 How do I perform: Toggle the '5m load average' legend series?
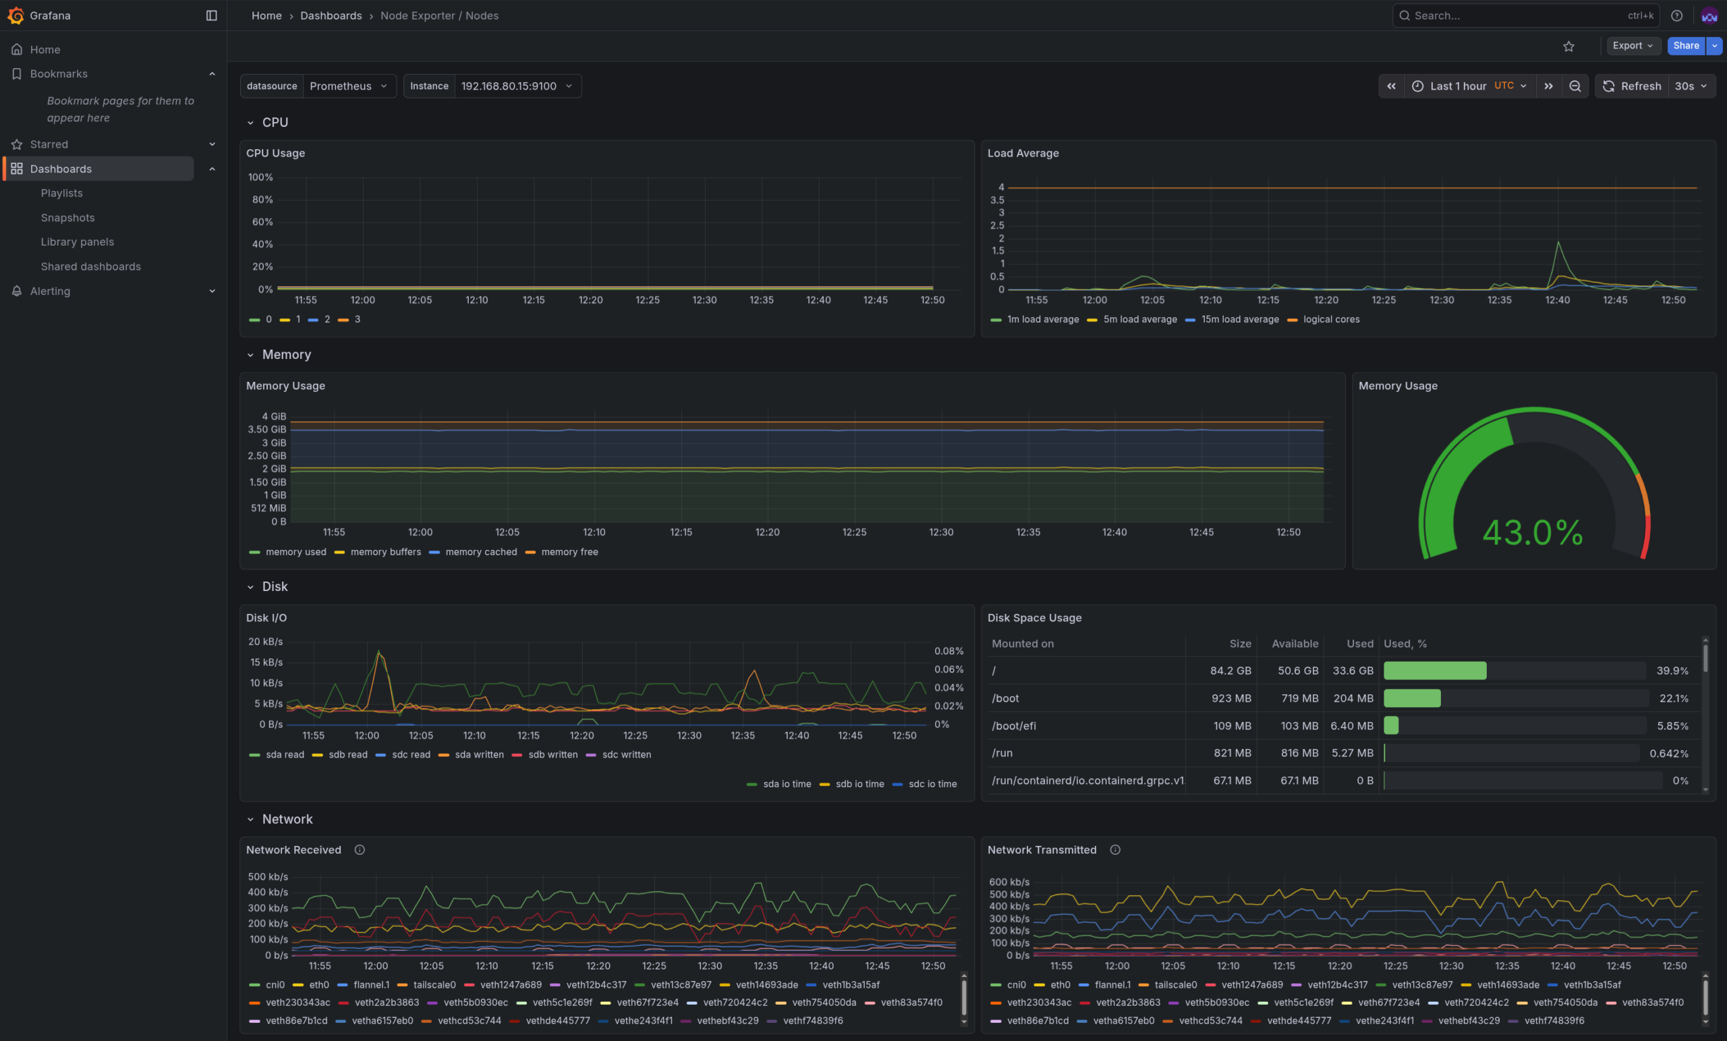coord(1139,320)
